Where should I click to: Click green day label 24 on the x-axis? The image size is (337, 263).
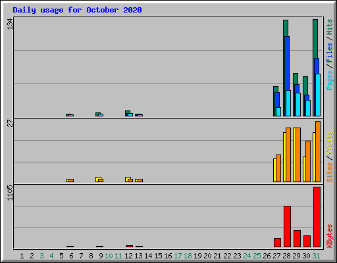(247, 256)
